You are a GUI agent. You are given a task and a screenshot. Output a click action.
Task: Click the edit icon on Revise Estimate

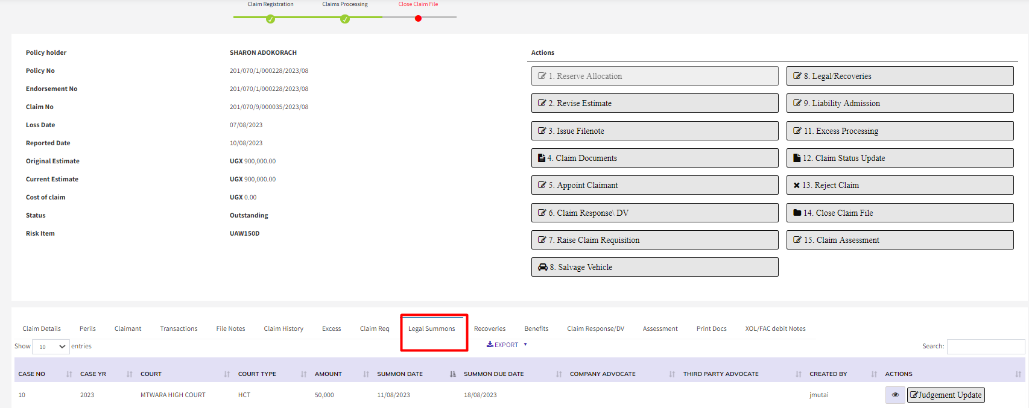point(542,103)
